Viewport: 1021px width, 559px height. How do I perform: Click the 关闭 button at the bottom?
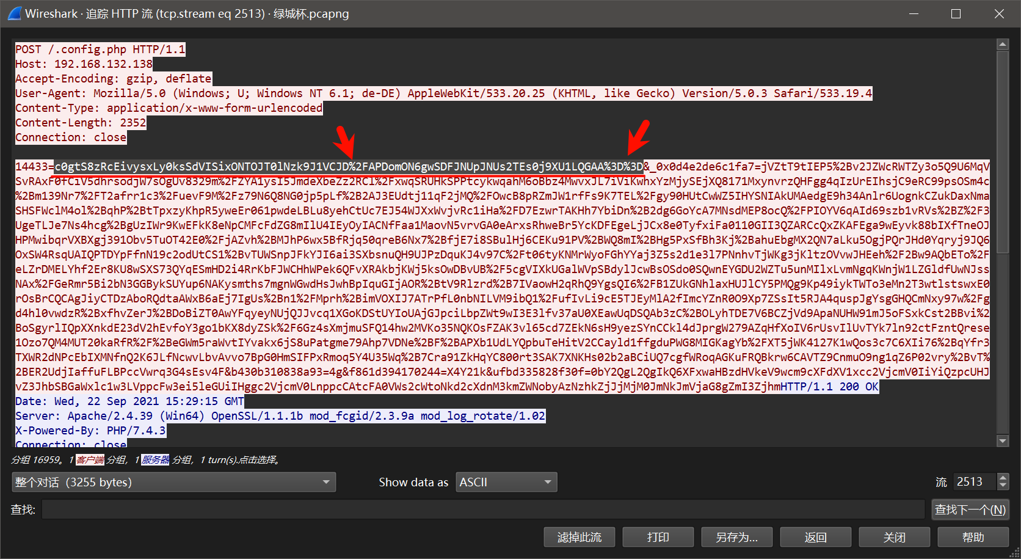coord(894,537)
